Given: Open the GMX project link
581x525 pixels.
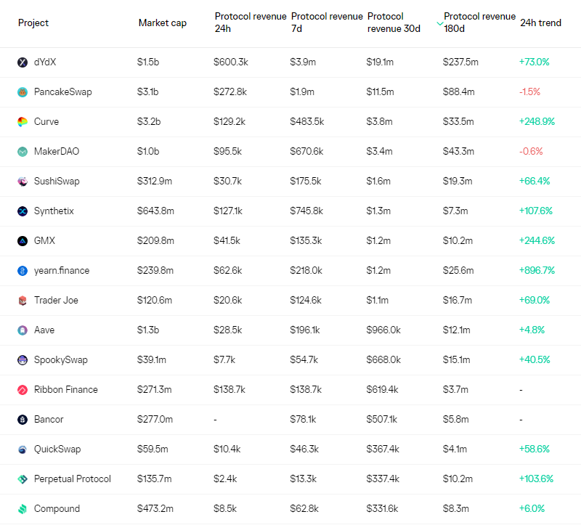Looking at the screenshot, I should pos(44,241).
